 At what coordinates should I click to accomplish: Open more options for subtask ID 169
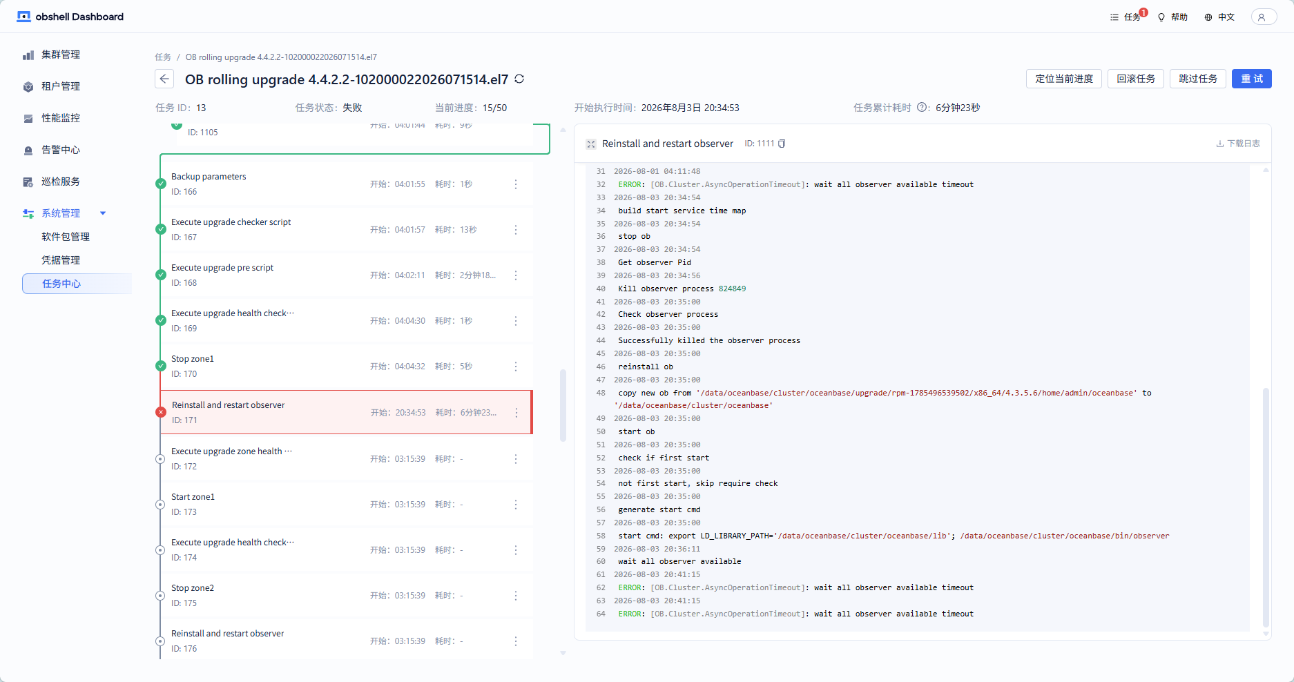pos(516,321)
